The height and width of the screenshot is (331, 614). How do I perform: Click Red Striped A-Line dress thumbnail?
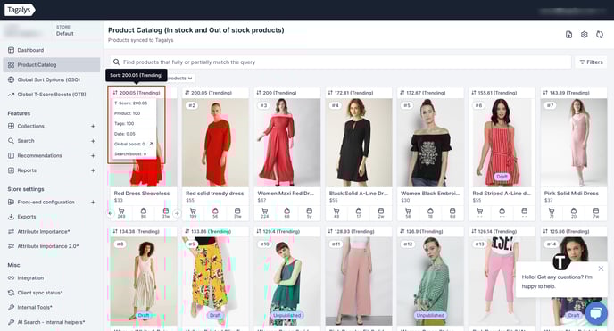pyautogui.click(x=502, y=143)
